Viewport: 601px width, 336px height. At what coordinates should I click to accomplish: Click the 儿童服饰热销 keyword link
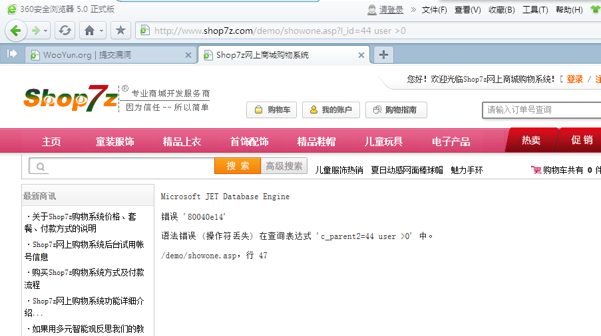[339, 170]
